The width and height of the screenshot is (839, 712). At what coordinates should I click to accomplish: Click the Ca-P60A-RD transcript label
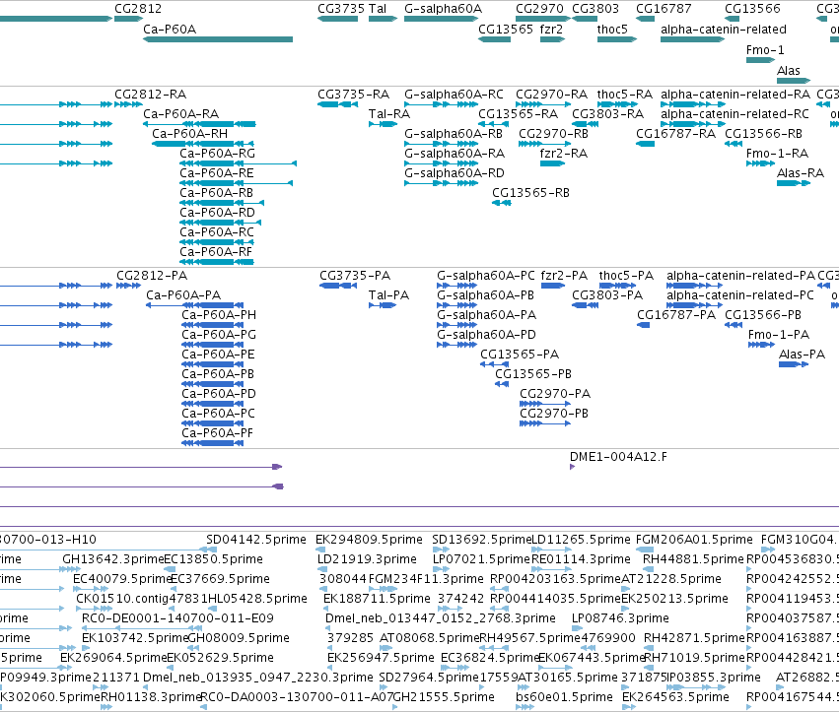(217, 213)
